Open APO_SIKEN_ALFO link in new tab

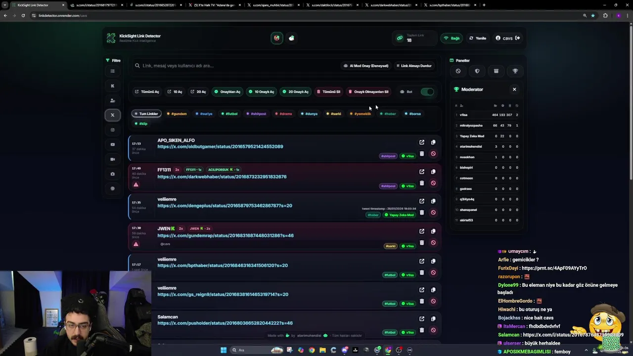422,142
